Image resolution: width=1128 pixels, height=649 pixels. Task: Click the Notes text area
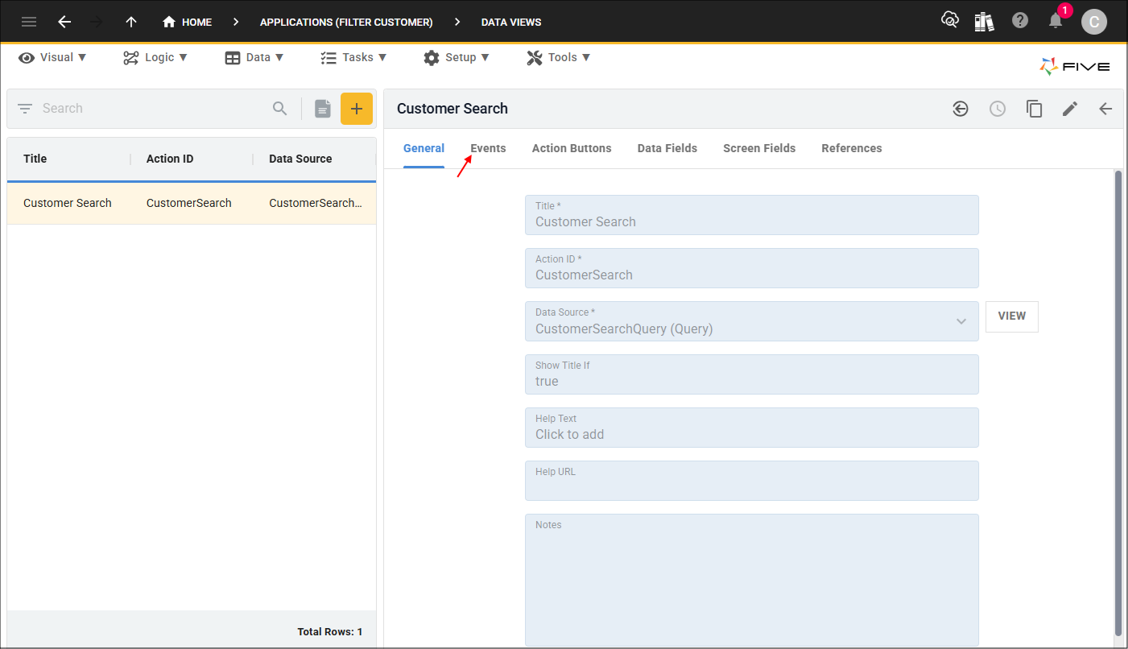[752, 580]
